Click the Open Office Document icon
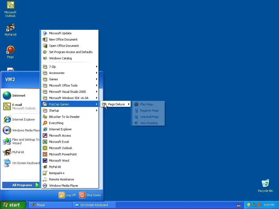Screen dimensions: 279x209 (45, 46)
